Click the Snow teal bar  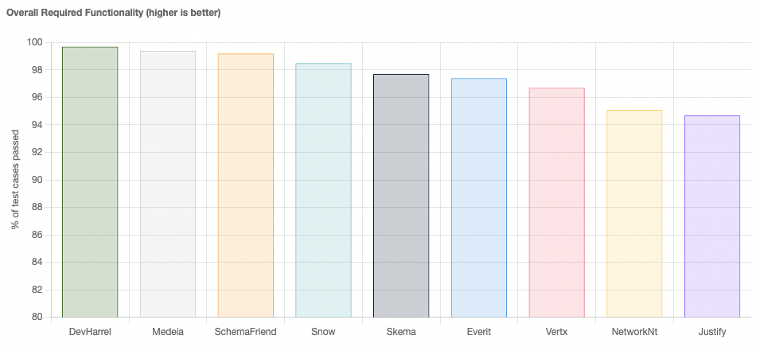tap(323, 190)
